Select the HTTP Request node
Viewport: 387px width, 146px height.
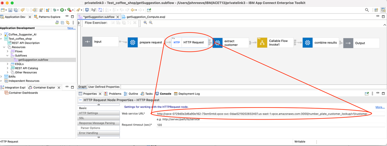[x=190, y=42]
